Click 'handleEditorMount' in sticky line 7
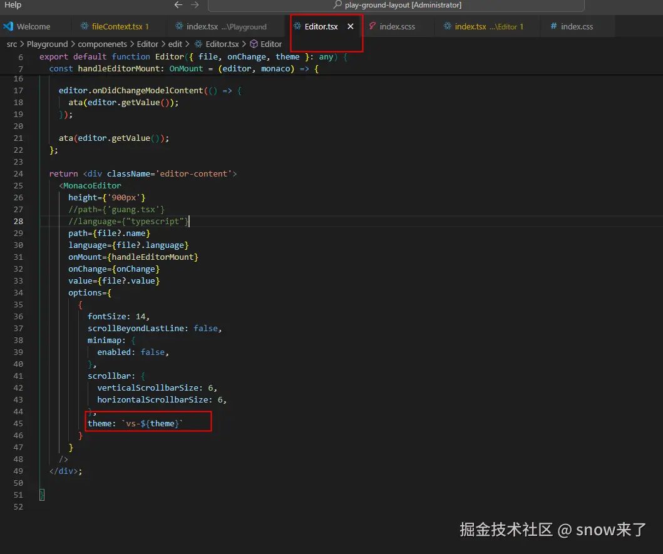The image size is (663, 554). pyautogui.click(x=119, y=68)
